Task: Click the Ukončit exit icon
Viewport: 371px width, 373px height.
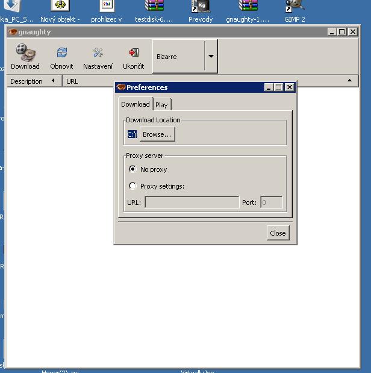Action: click(x=133, y=53)
